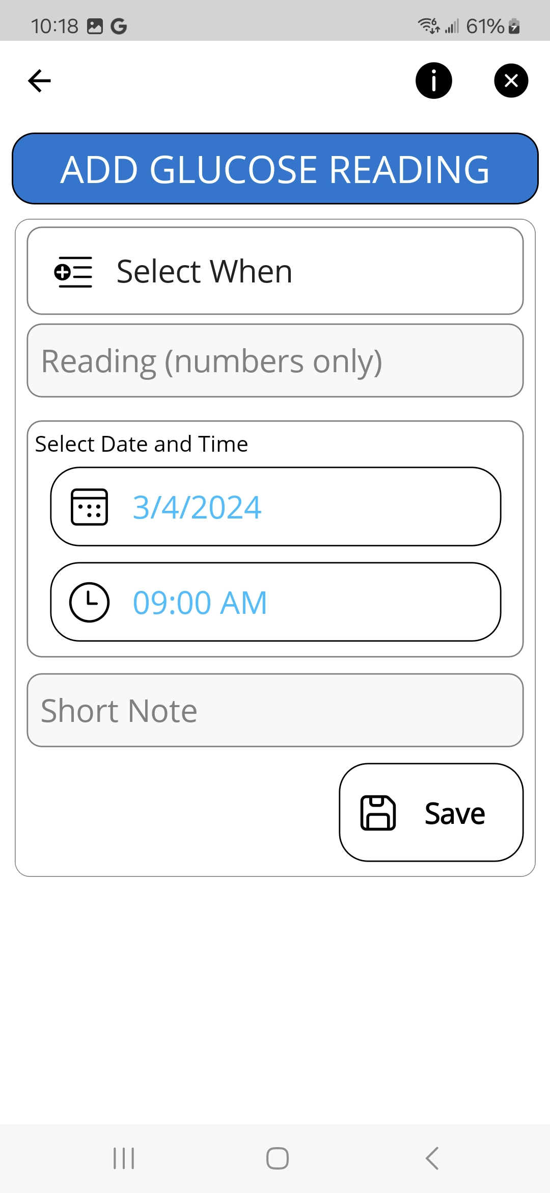This screenshot has height=1193, width=550.
Task: Focus the Short Note field
Action: click(x=275, y=711)
